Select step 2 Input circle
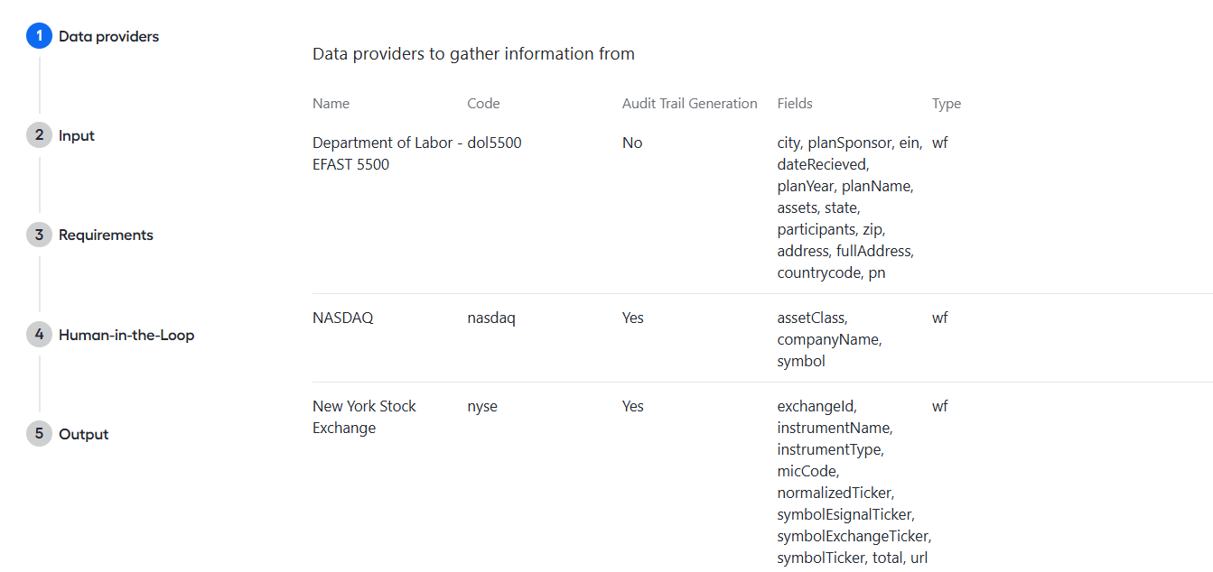The height and width of the screenshot is (572, 1213). (39, 135)
